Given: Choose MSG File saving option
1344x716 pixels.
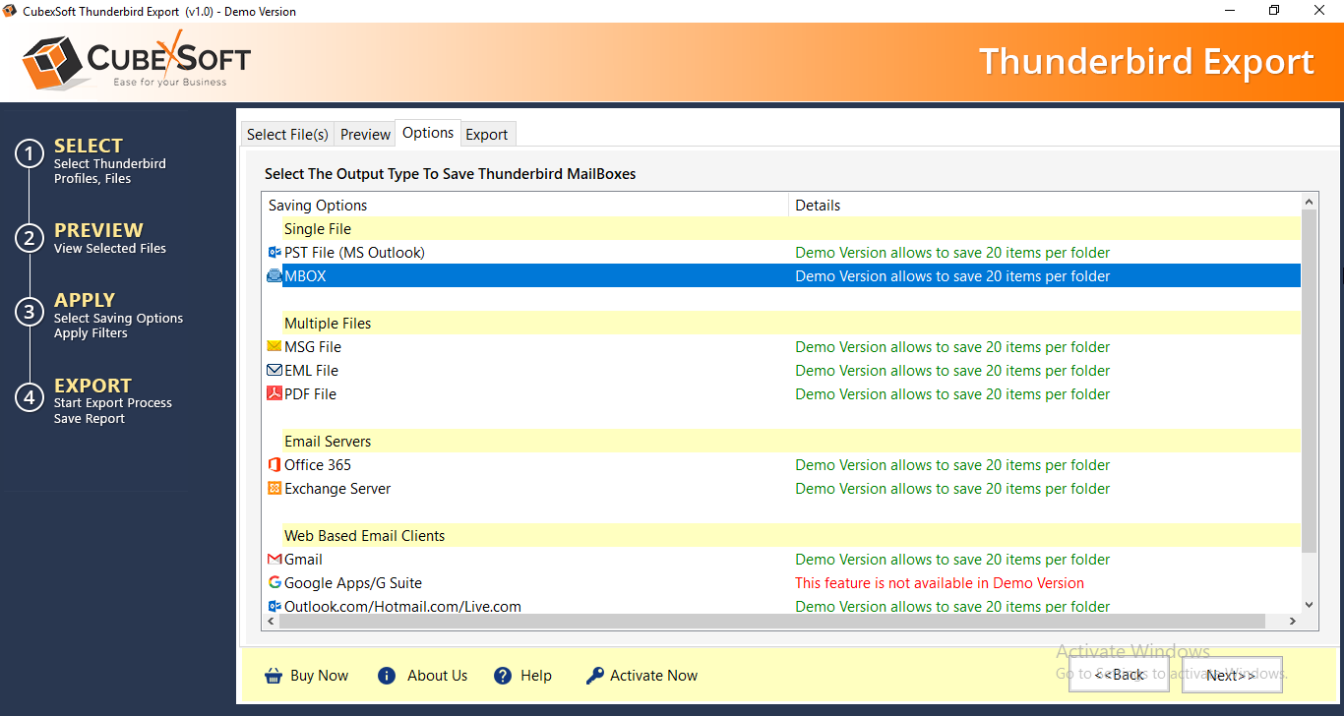Looking at the screenshot, I should click(x=313, y=347).
